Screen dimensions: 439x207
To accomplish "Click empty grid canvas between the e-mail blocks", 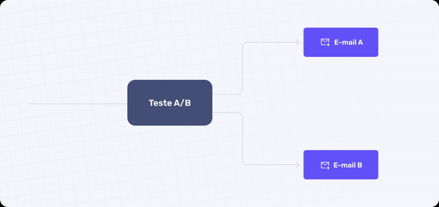I will point(341,104).
